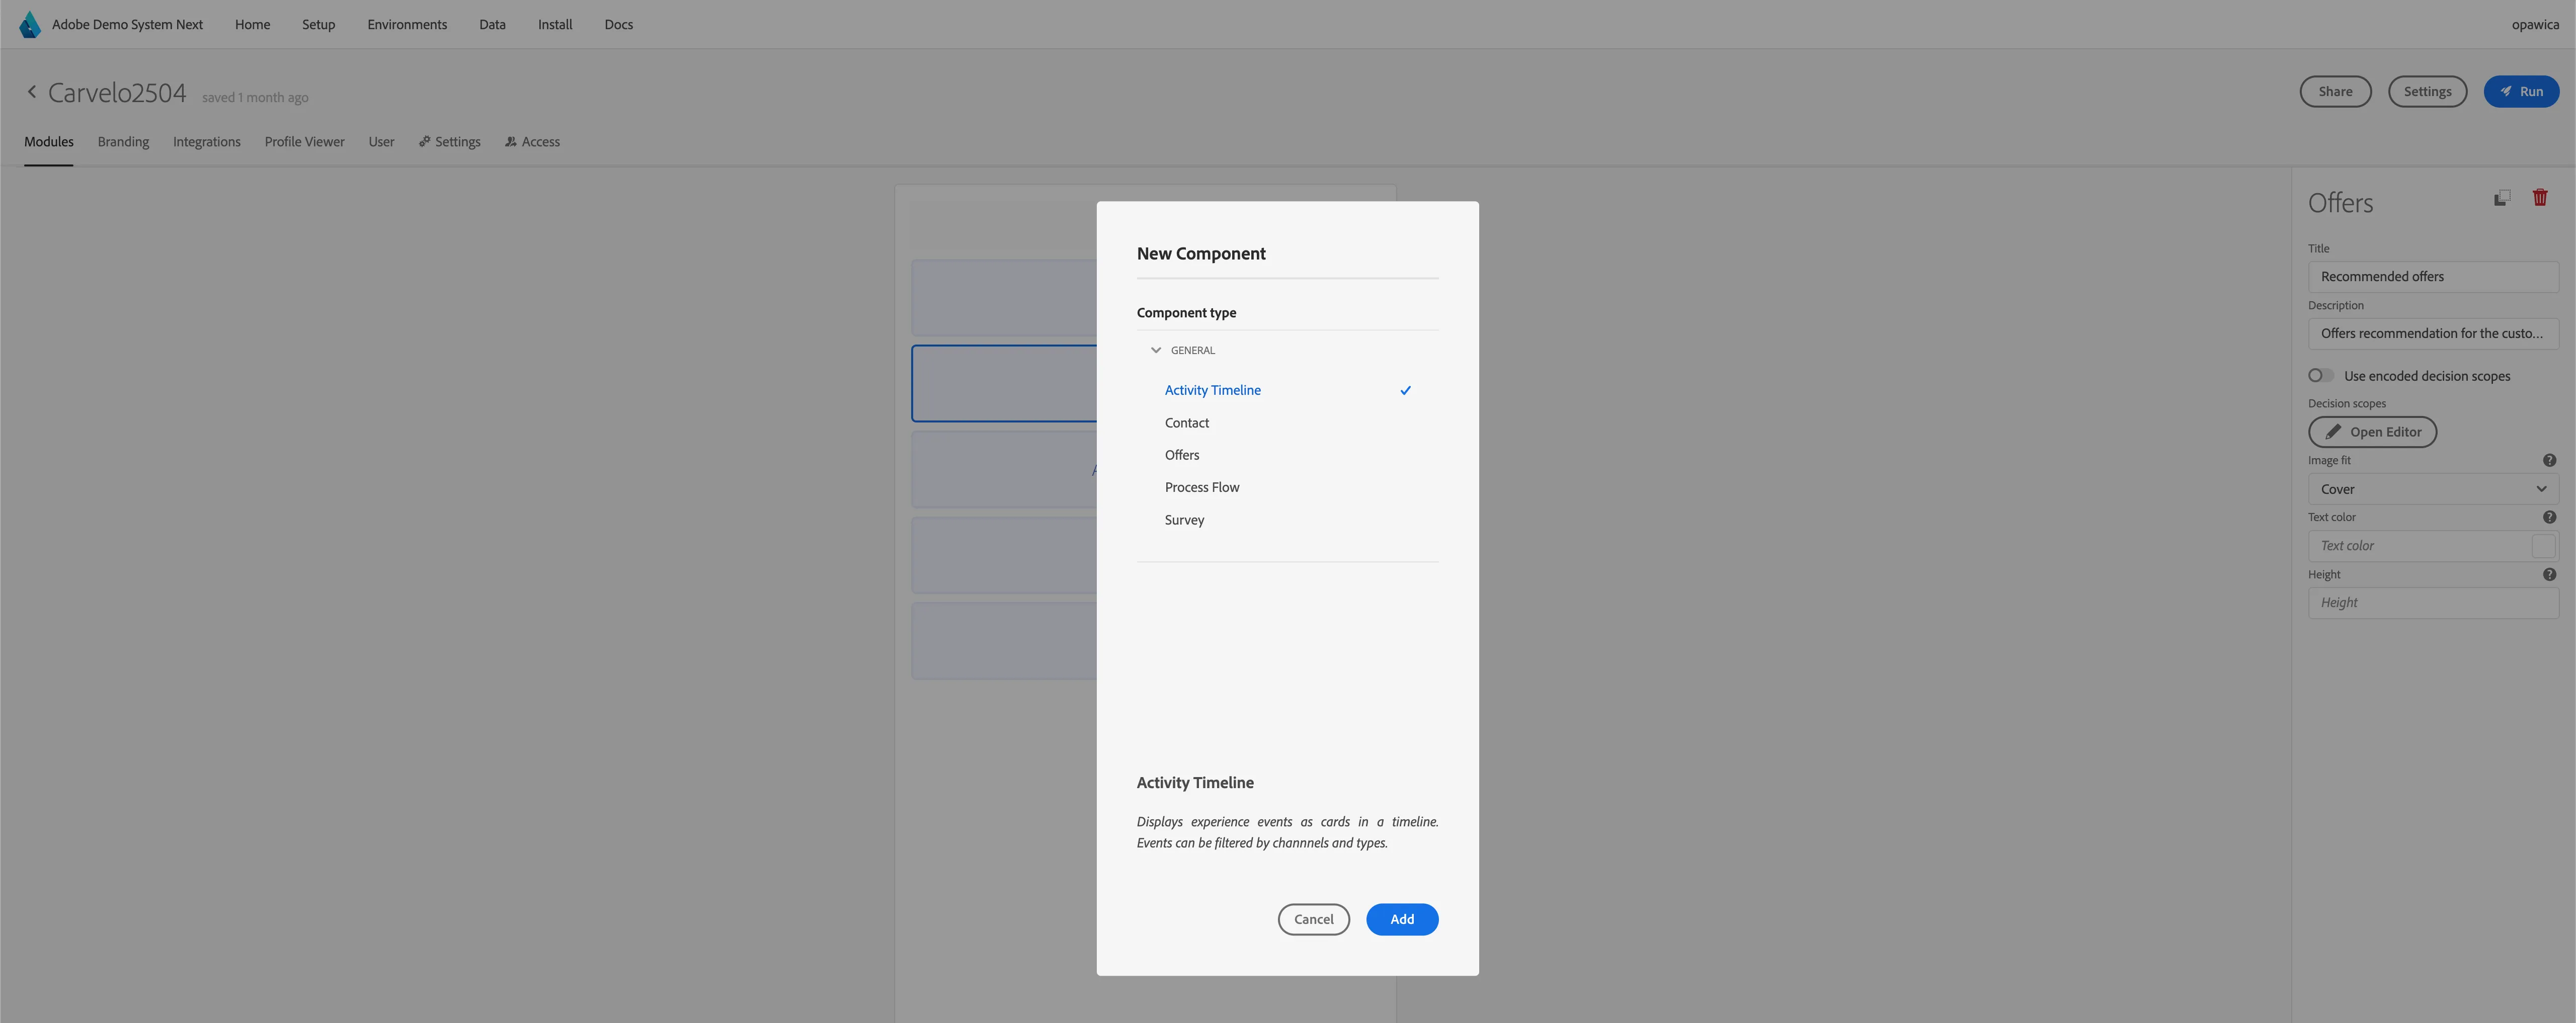Click the Text color swatch box
The width and height of the screenshot is (2576, 1023).
tap(2543, 546)
